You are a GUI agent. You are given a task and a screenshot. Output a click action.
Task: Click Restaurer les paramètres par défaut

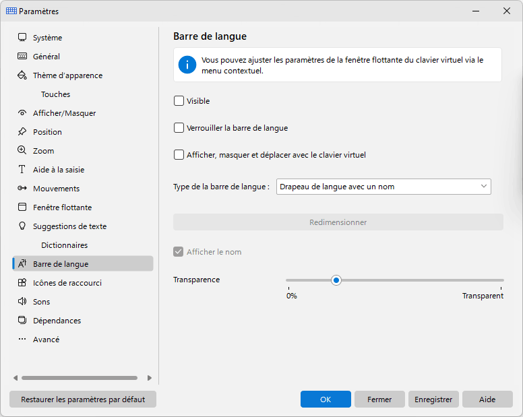[83, 399]
